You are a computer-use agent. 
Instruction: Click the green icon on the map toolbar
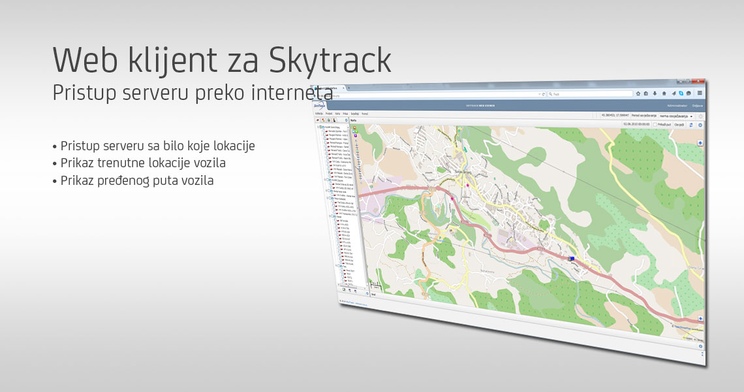tap(355, 131)
